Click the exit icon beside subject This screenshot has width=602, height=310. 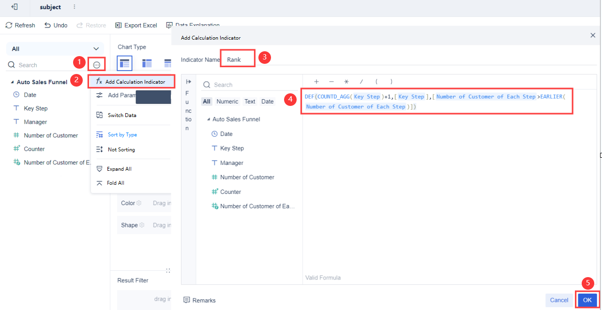point(15,7)
